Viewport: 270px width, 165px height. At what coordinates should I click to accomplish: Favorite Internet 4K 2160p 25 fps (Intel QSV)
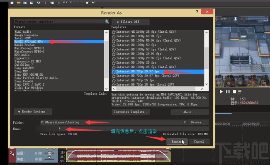[x=114, y=32]
